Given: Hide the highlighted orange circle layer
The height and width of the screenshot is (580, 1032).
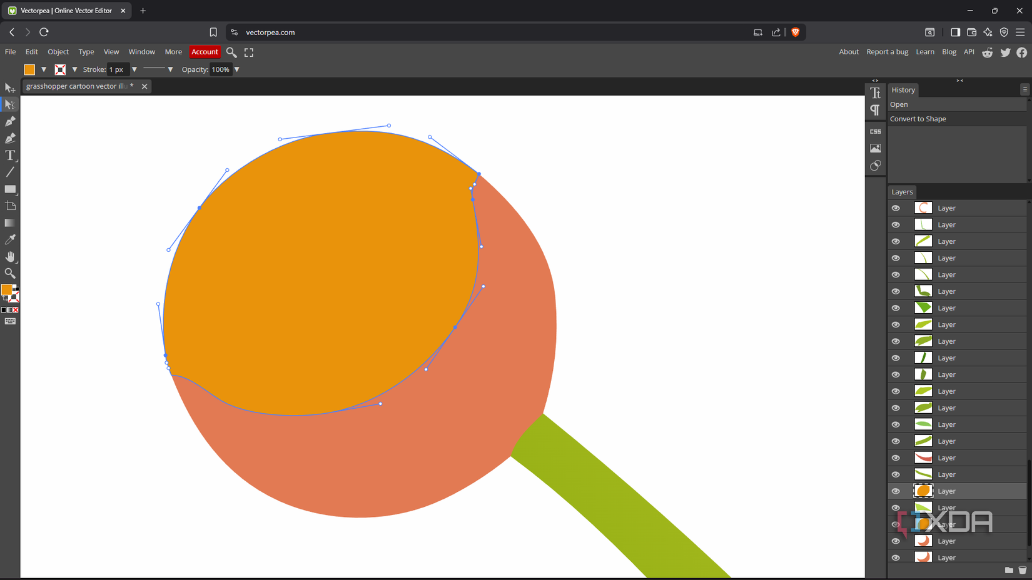Looking at the screenshot, I should [896, 491].
